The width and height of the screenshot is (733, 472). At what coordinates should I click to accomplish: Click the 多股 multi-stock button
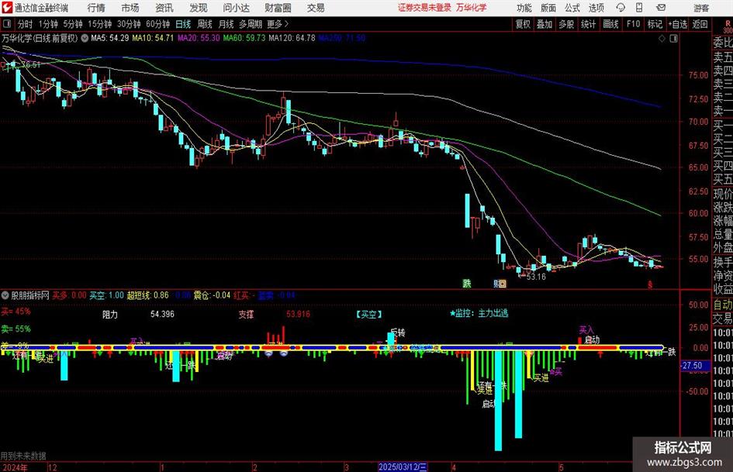[x=566, y=24]
